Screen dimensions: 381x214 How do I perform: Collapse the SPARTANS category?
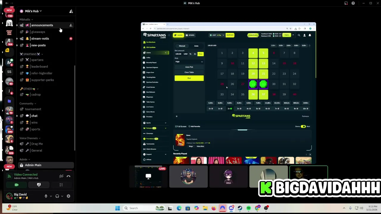click(31, 54)
